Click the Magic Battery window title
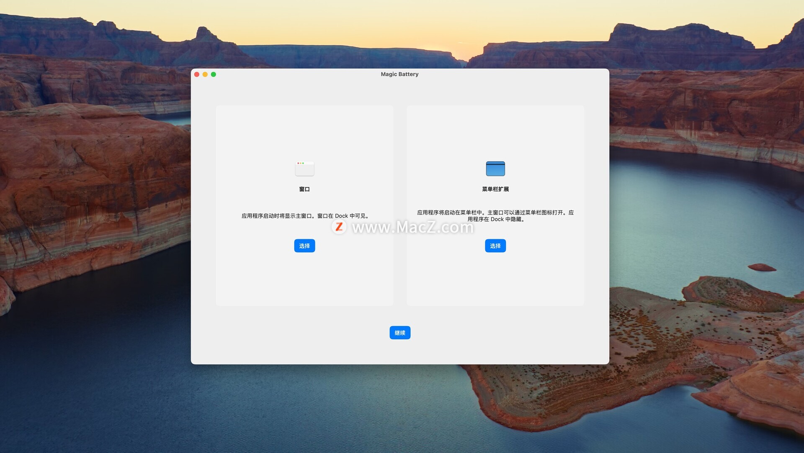804x453 pixels. tap(399, 74)
